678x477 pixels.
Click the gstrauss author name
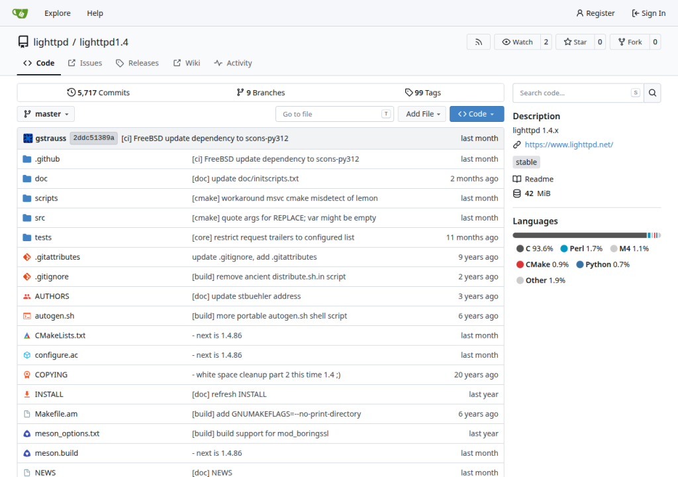pos(50,138)
